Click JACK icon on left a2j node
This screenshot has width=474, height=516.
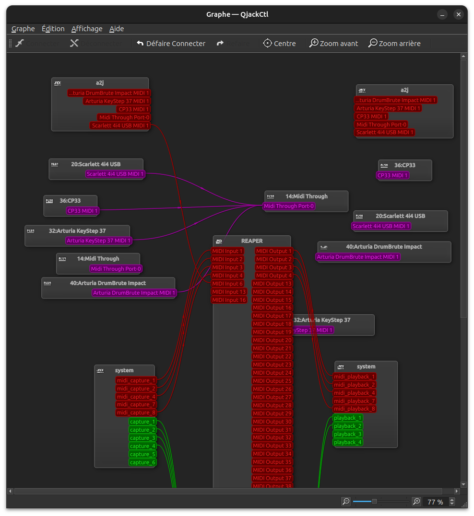click(x=58, y=83)
